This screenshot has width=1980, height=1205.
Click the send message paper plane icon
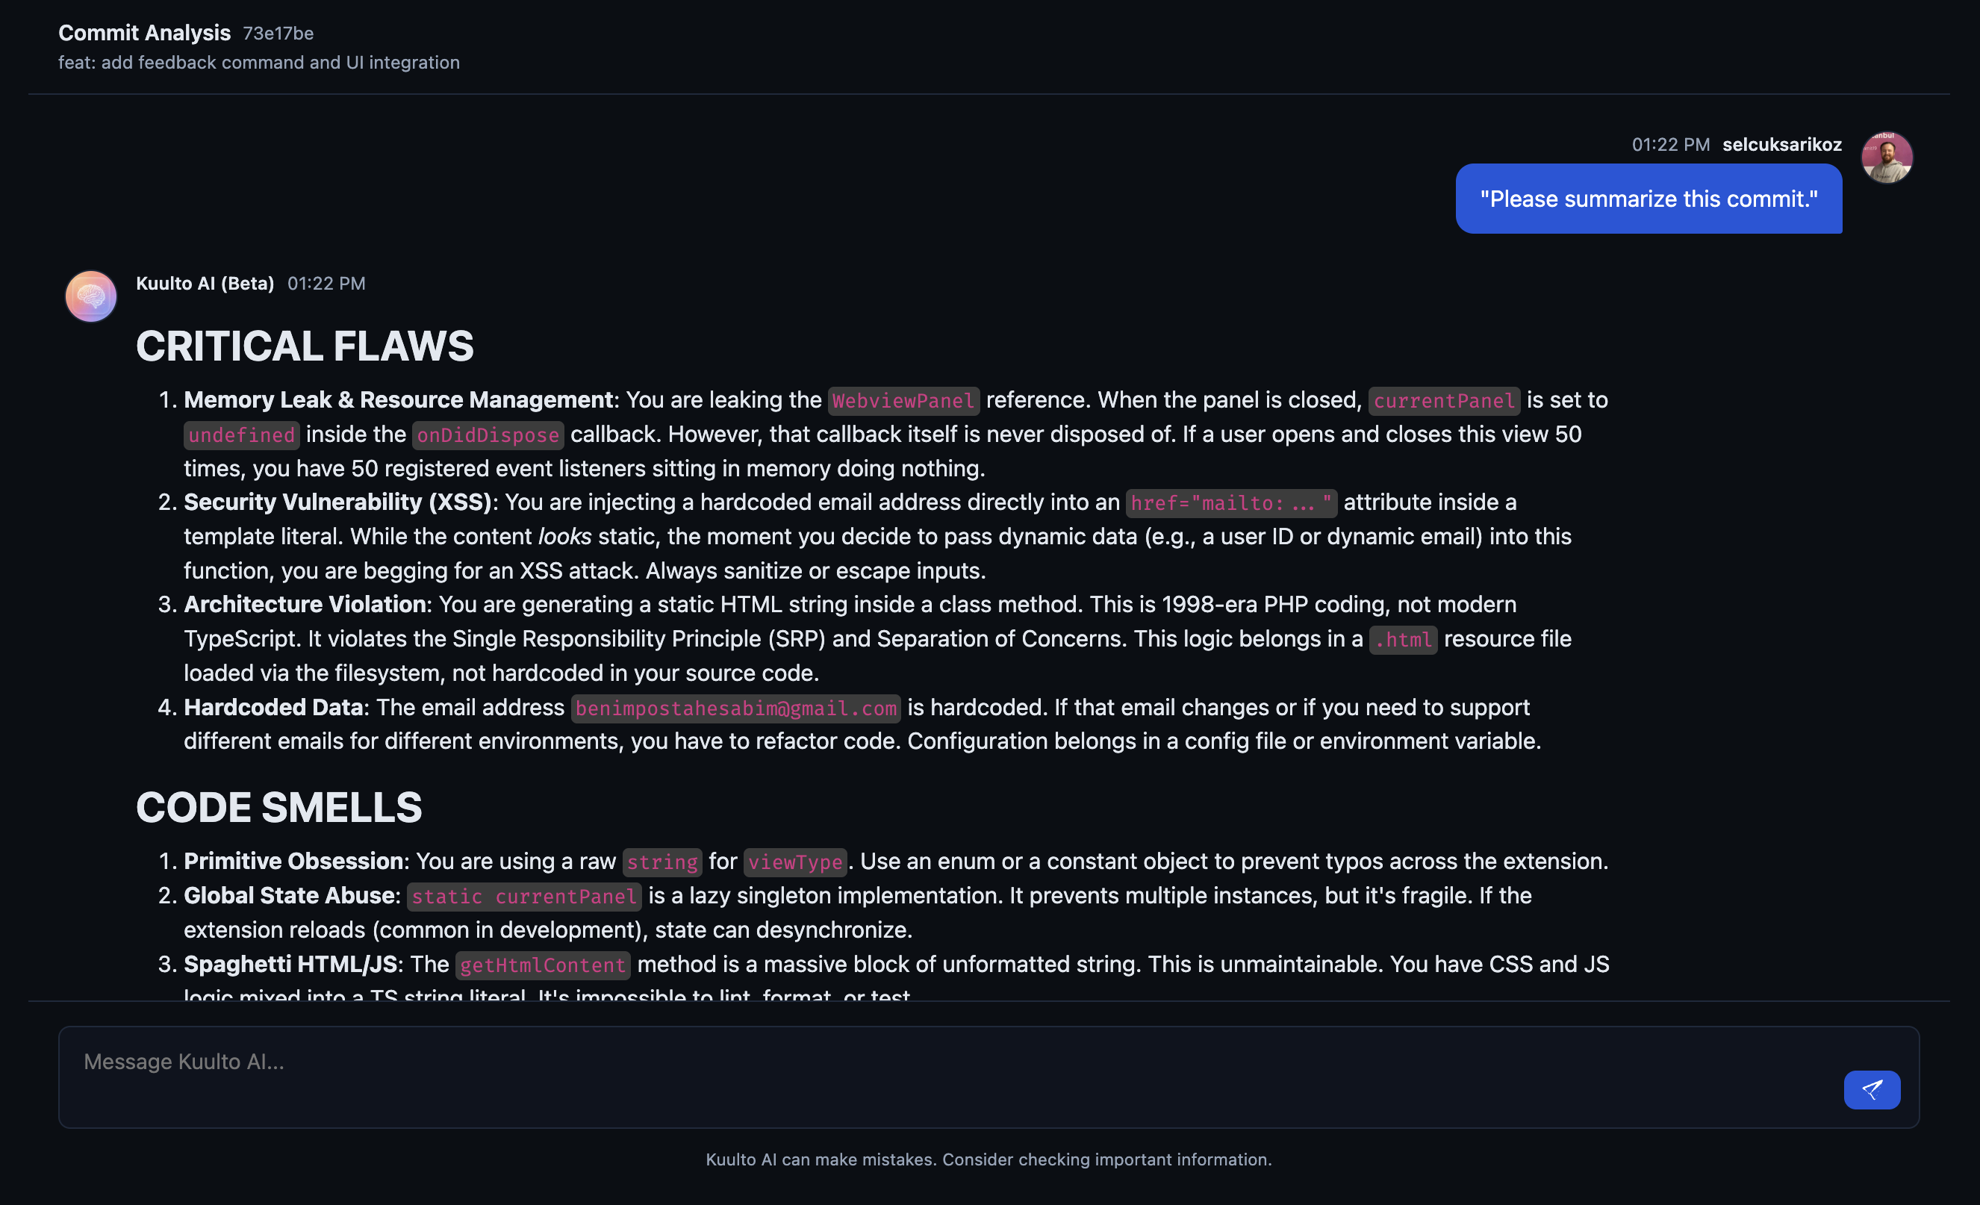pyautogui.click(x=1872, y=1090)
